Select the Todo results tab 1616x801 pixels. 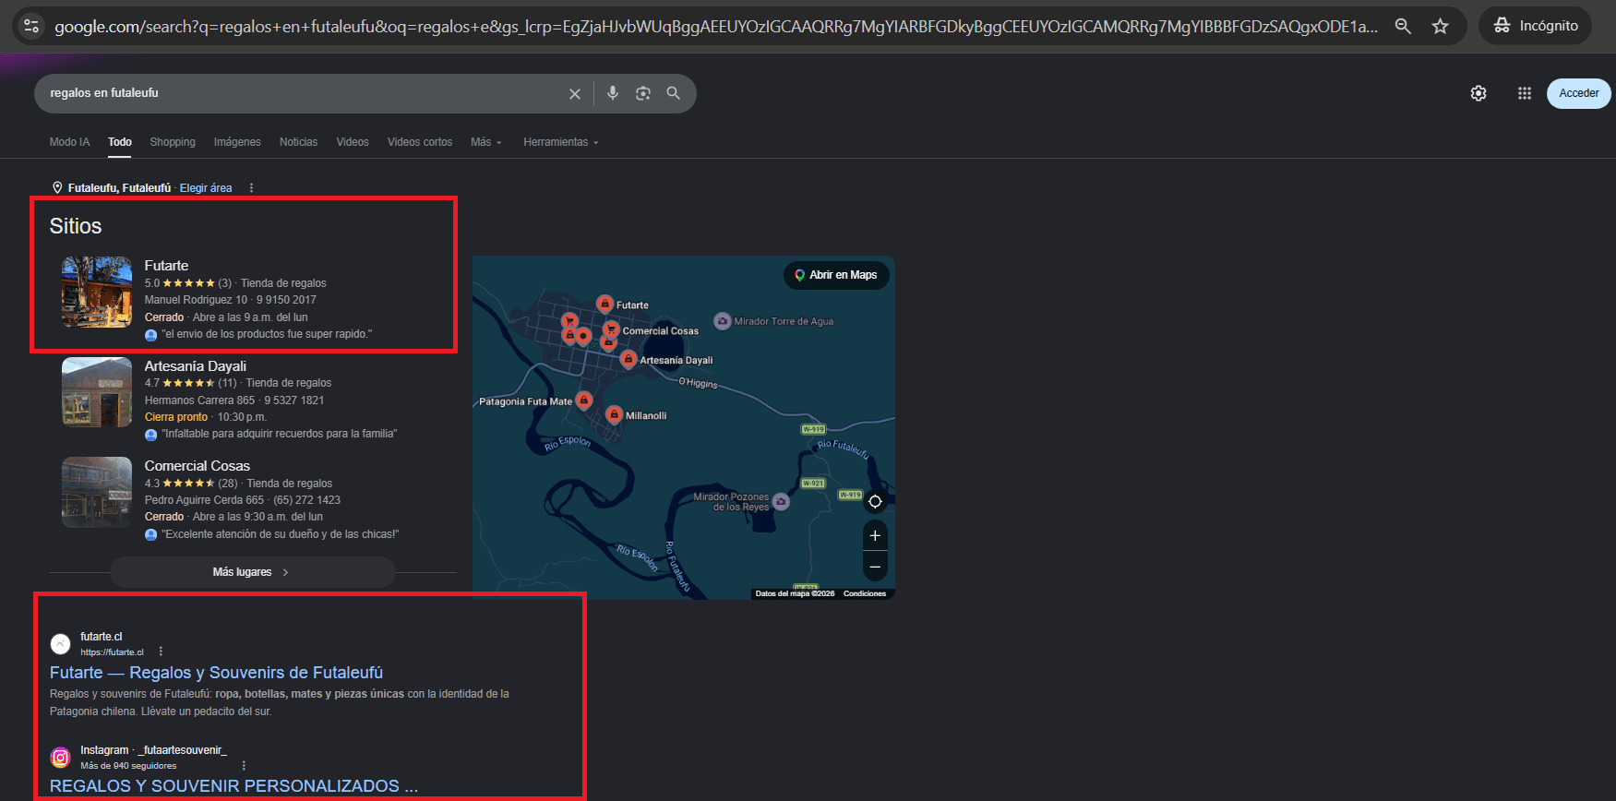[x=120, y=142]
